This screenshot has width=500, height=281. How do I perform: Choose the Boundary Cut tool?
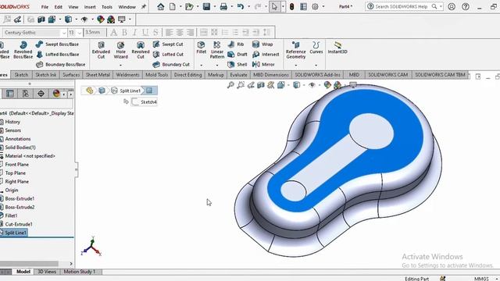coord(171,64)
